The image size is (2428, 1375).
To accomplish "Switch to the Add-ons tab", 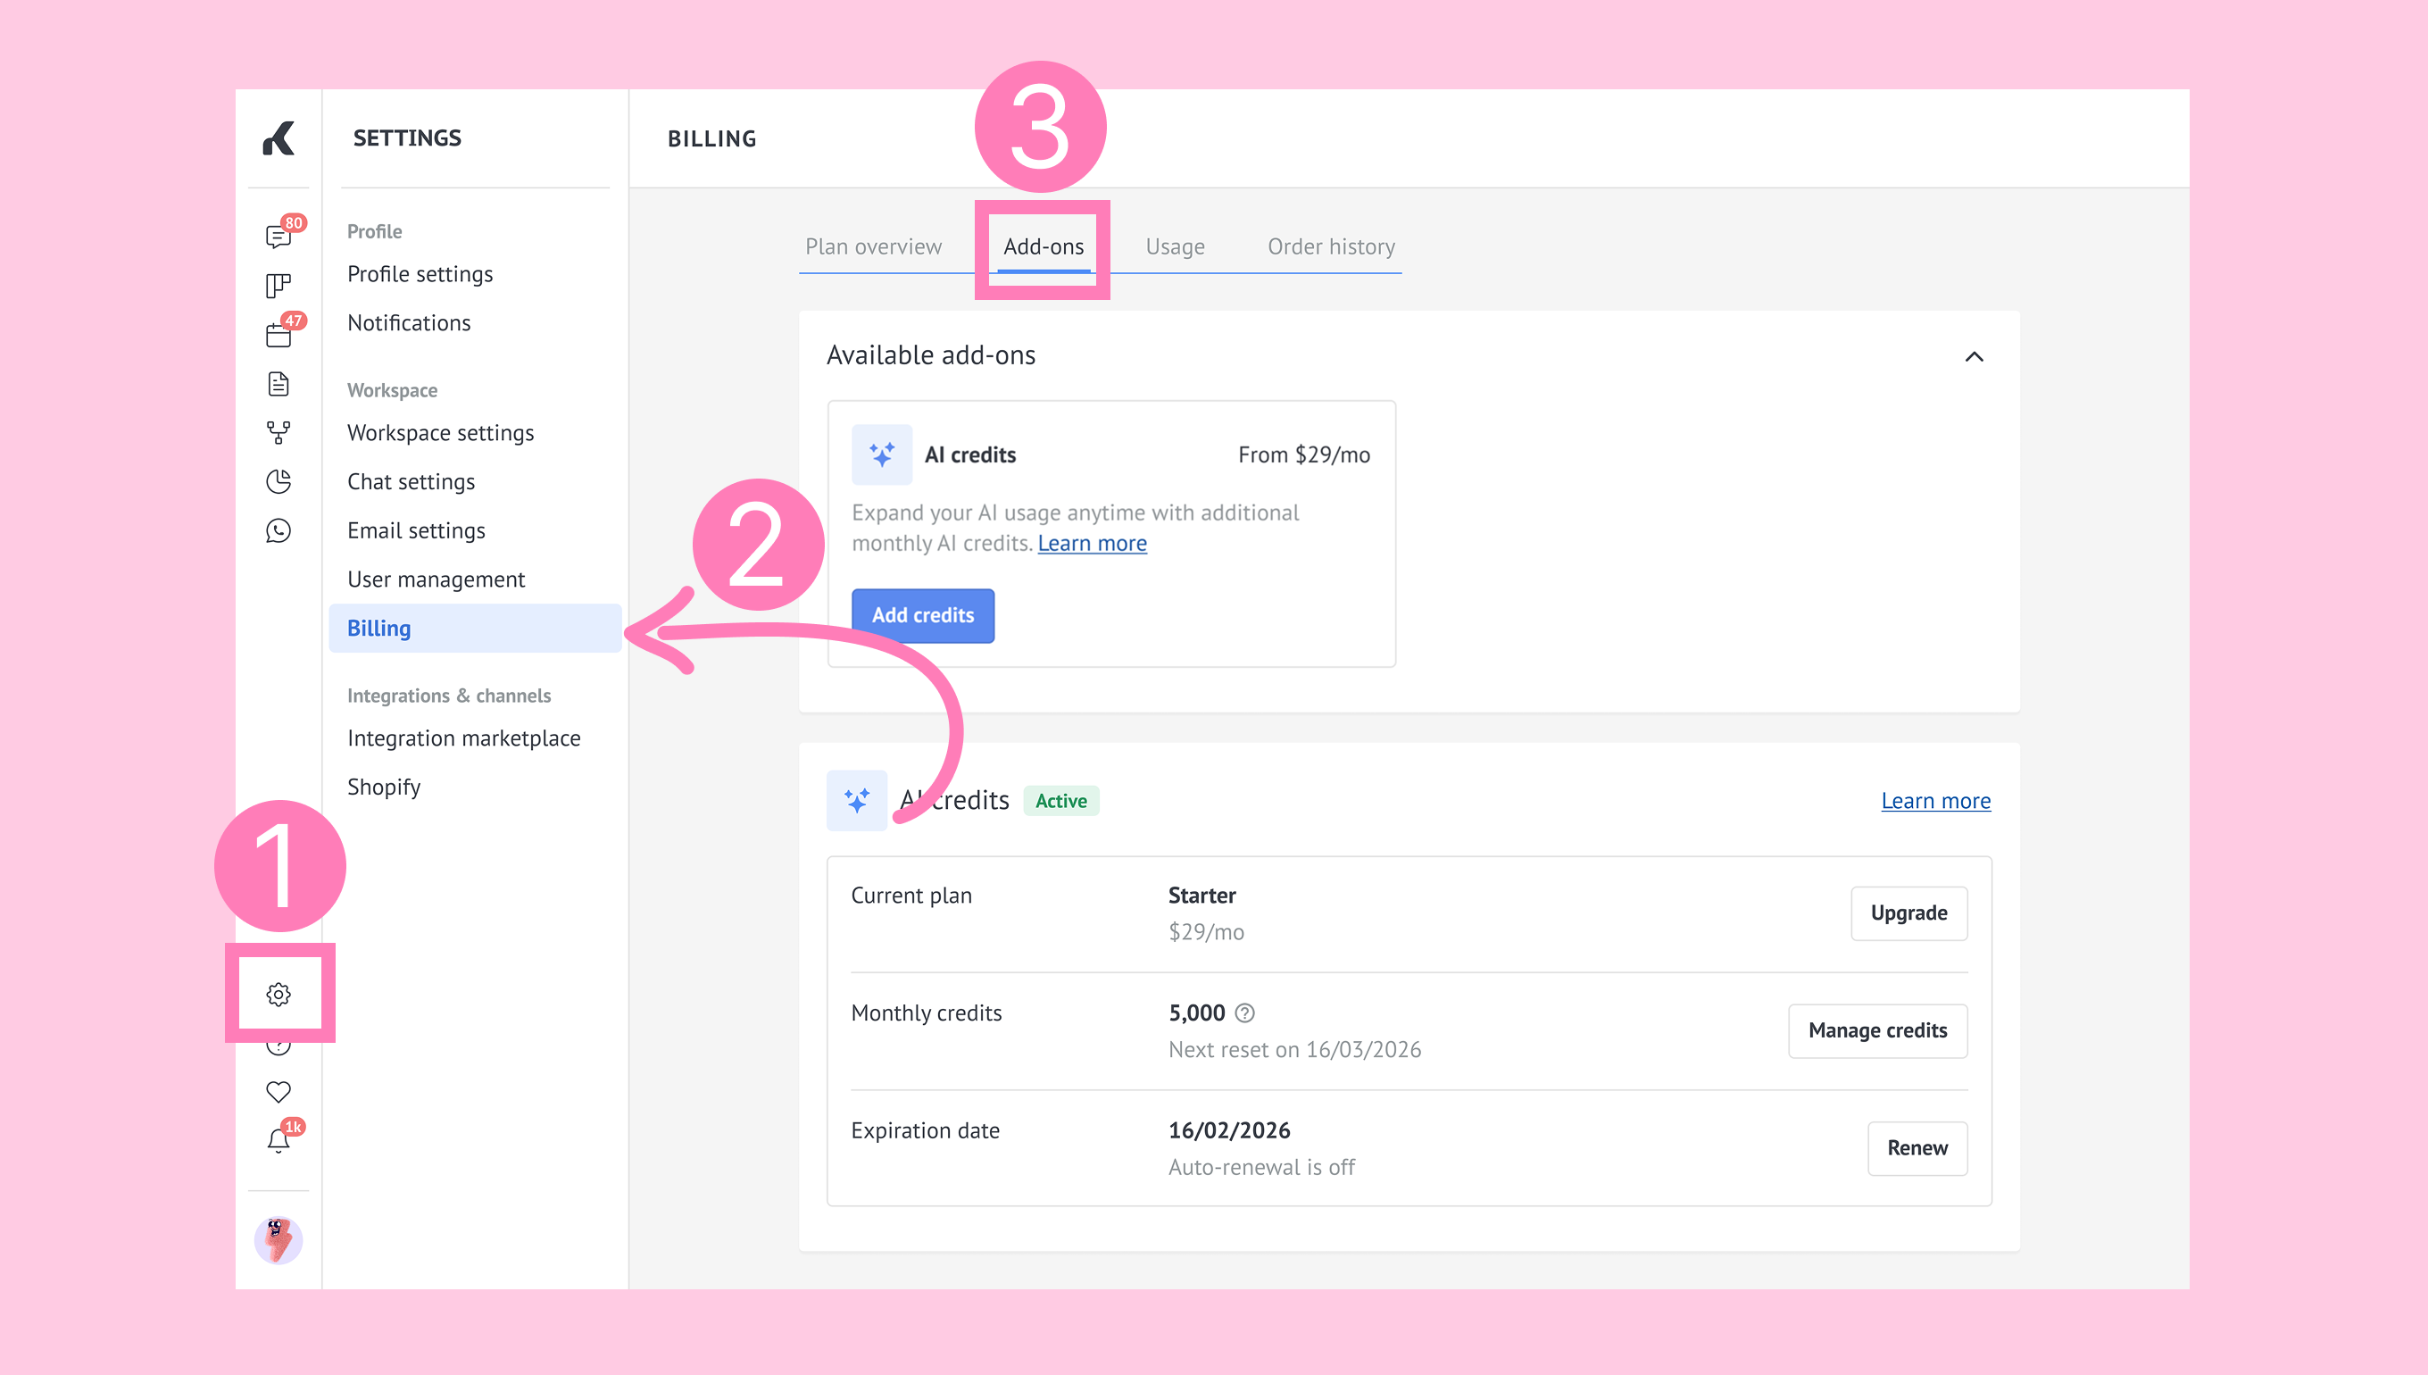I will (1044, 246).
